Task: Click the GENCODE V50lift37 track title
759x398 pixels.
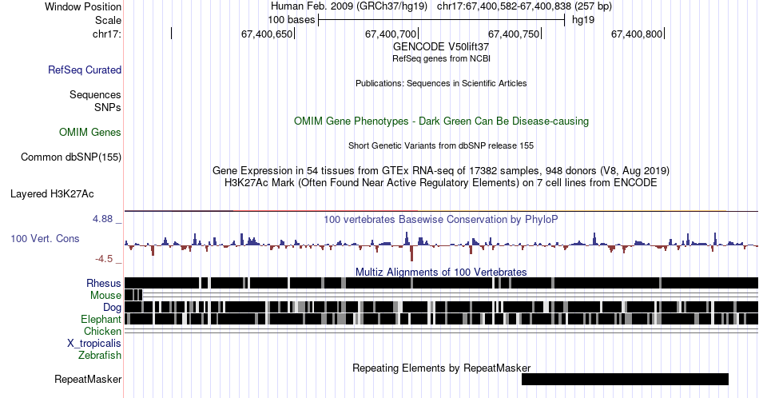Action: click(441, 46)
